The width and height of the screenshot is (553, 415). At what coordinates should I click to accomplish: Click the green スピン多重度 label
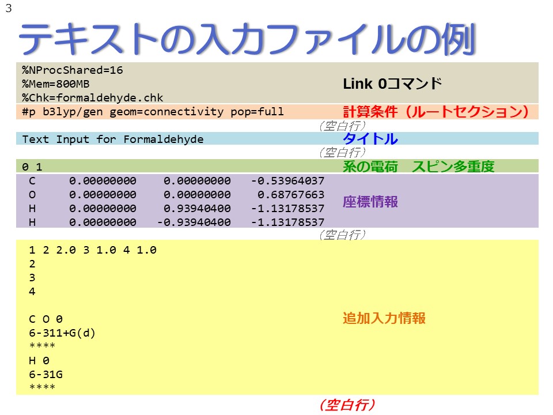pos(453,166)
